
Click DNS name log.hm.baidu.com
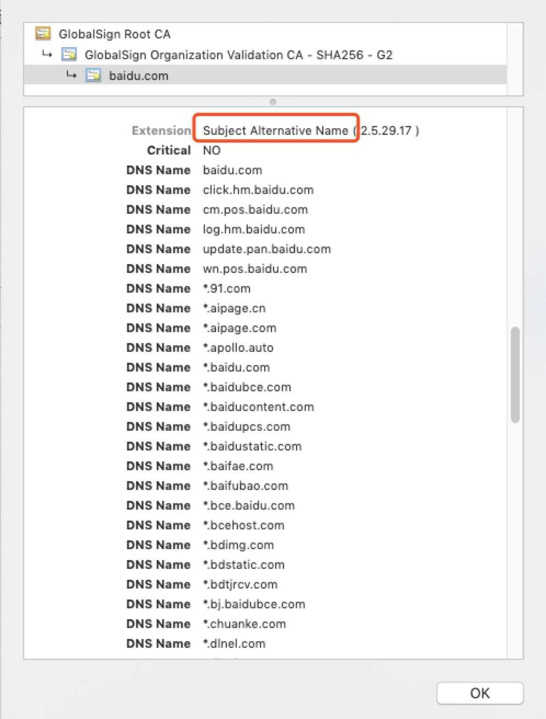pos(254,229)
